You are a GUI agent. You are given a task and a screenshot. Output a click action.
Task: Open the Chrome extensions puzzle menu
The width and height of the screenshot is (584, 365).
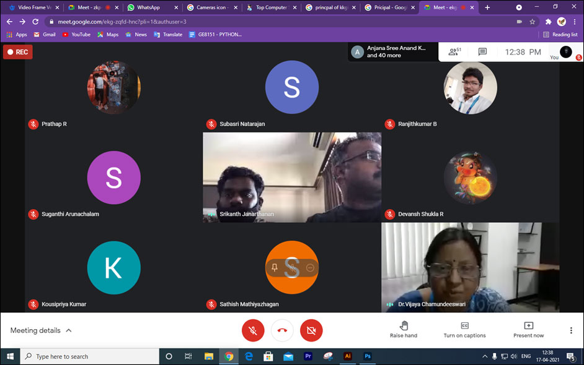coord(548,22)
